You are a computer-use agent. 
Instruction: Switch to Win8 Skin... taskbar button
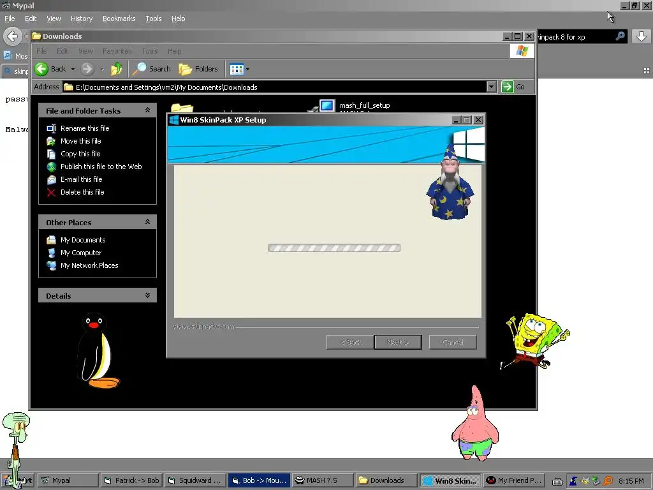point(450,481)
